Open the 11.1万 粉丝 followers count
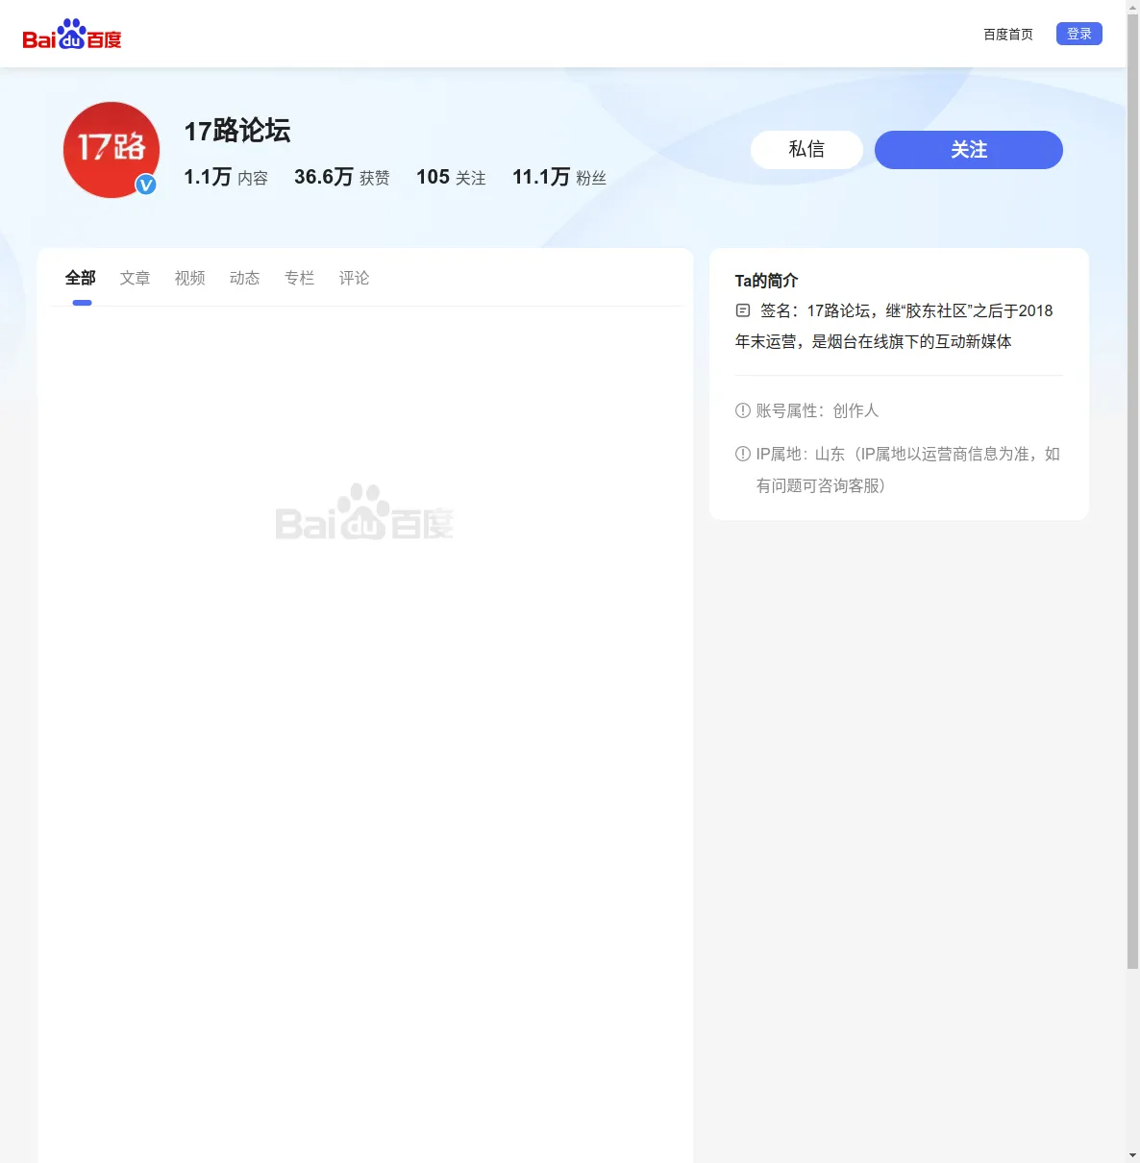 click(x=559, y=177)
